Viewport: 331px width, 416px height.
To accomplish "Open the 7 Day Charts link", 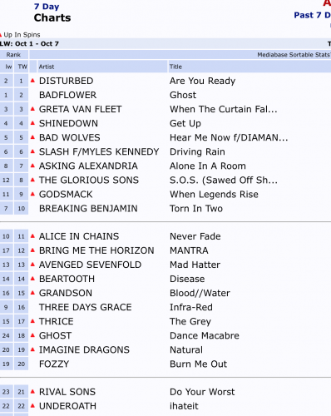I will click(x=52, y=12).
